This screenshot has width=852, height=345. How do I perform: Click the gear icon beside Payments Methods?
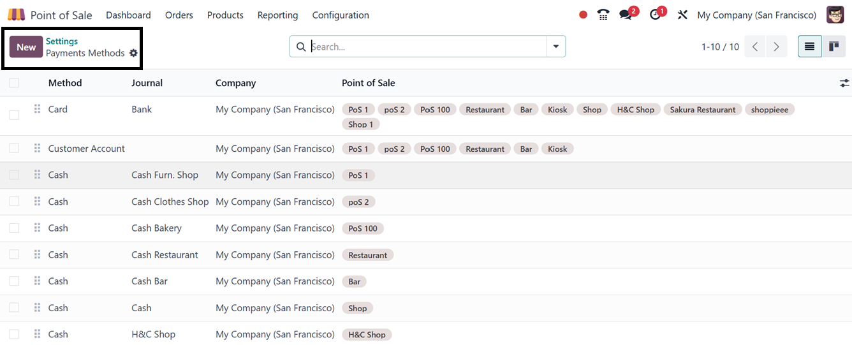pos(133,53)
